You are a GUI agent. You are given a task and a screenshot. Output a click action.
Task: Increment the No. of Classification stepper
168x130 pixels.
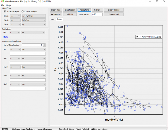coord(44,44)
